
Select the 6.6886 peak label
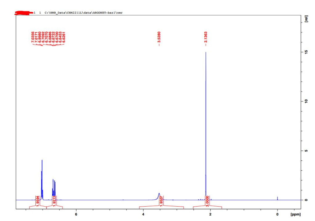[x=50, y=37]
